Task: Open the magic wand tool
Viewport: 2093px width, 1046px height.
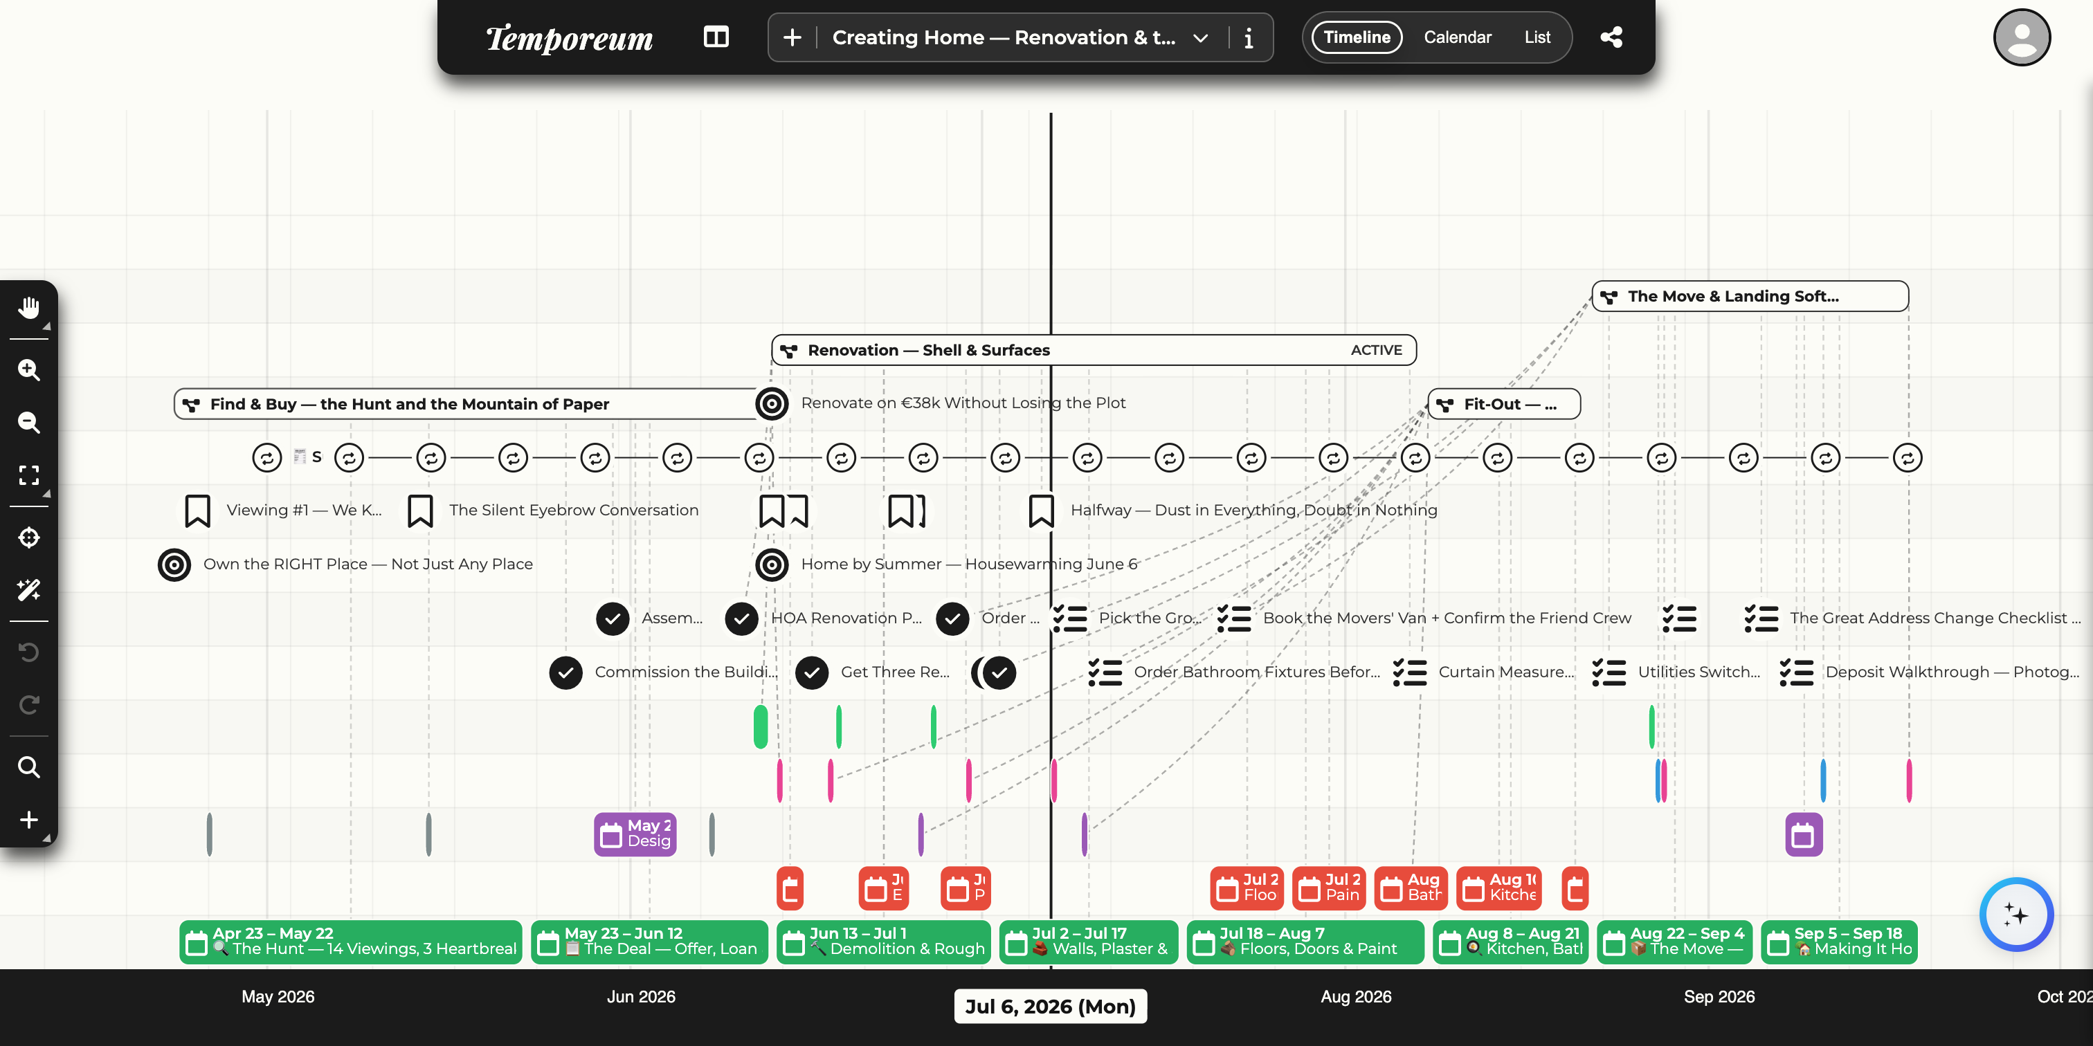Action: click(x=29, y=589)
